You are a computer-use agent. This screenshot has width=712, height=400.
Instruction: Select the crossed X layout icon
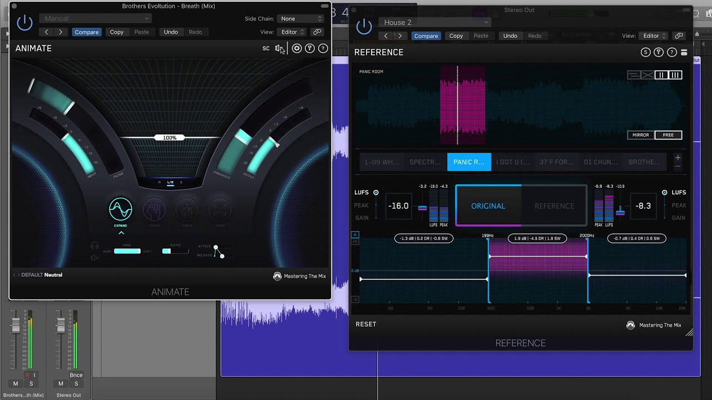(x=647, y=75)
